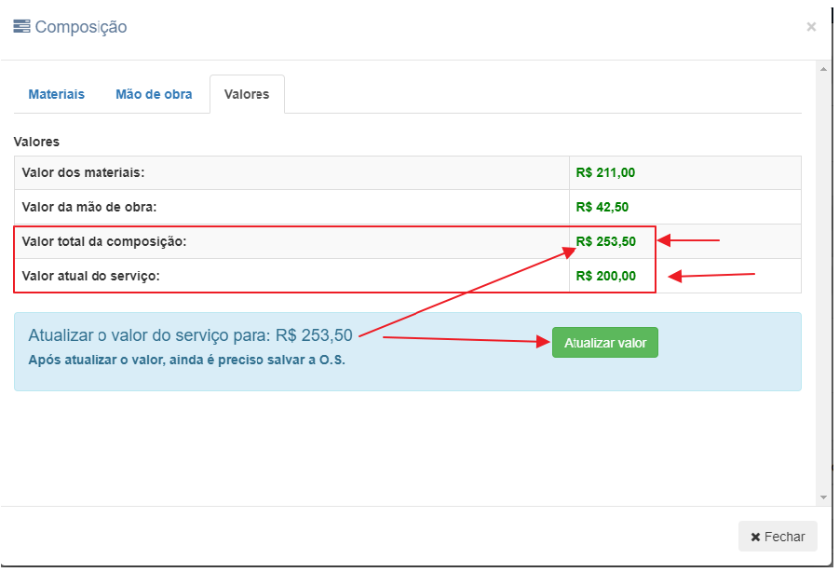Switch to the Materiais tab

(57, 94)
